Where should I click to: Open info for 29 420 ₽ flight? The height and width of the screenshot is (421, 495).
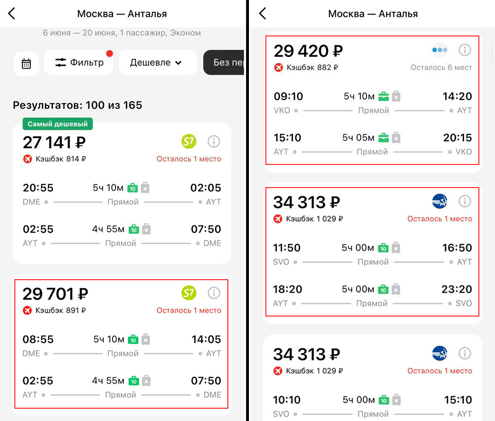click(465, 50)
